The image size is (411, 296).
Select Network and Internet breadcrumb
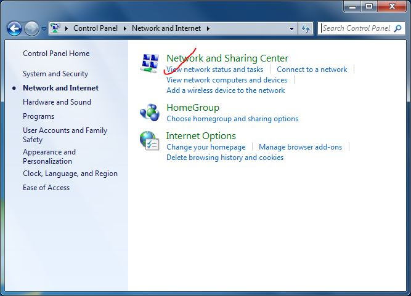coord(166,28)
